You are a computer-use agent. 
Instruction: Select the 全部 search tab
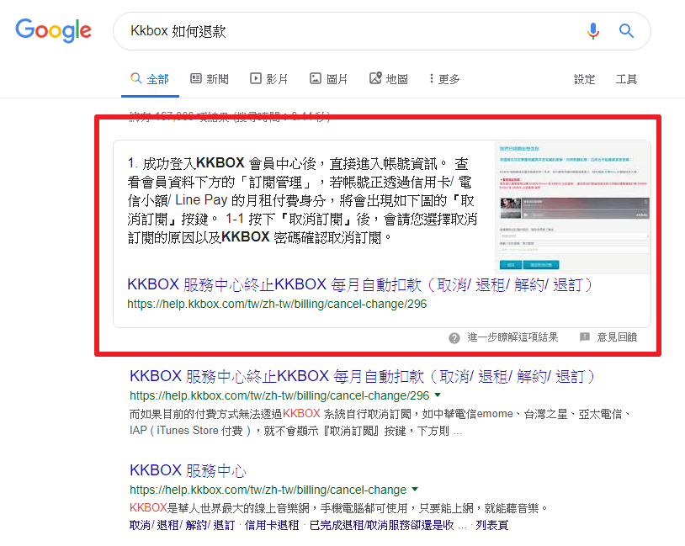150,79
